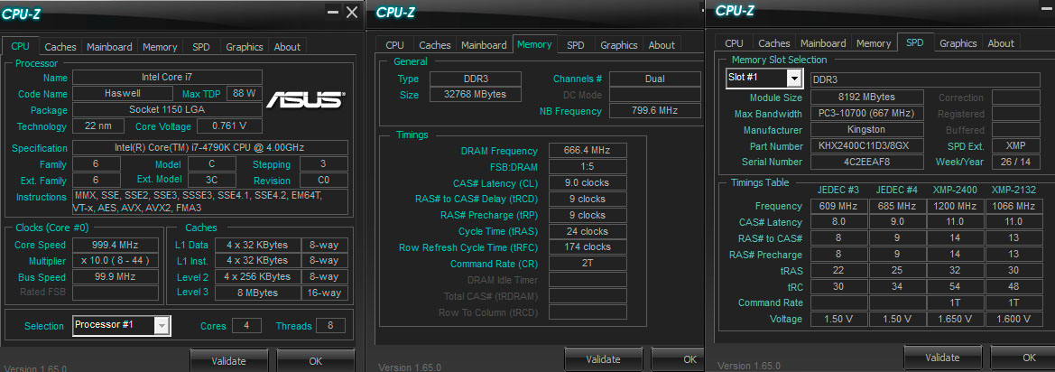Select Graphics tab in right window
Viewport: 1055px width, 372px height.
(958, 43)
